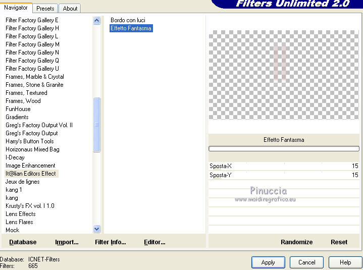363x270 pixels.
Task: Switch to the Navigator tab
Action: (16, 8)
